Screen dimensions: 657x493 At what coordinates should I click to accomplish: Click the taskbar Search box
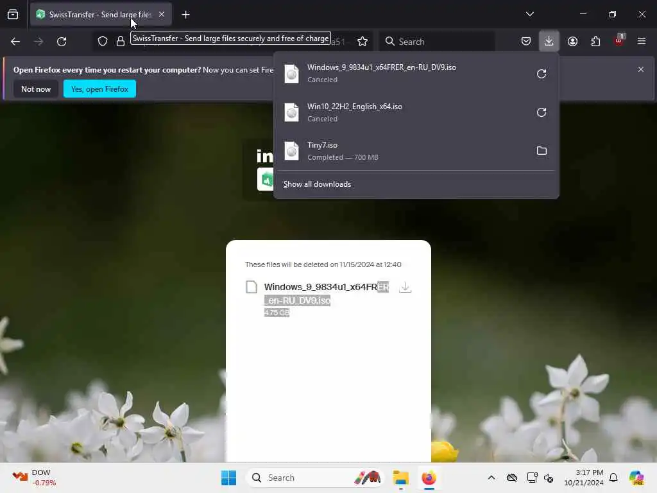(x=315, y=478)
